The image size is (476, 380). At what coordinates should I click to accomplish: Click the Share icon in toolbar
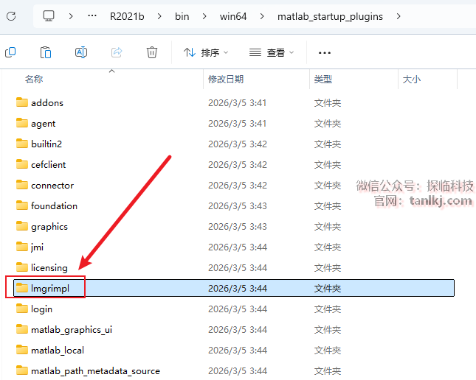point(117,52)
